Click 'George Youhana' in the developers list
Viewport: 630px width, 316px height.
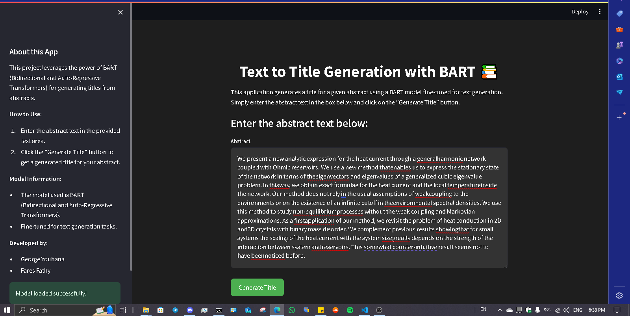click(43, 259)
